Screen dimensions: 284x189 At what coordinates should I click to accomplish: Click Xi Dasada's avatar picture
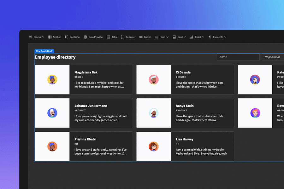click(153, 79)
